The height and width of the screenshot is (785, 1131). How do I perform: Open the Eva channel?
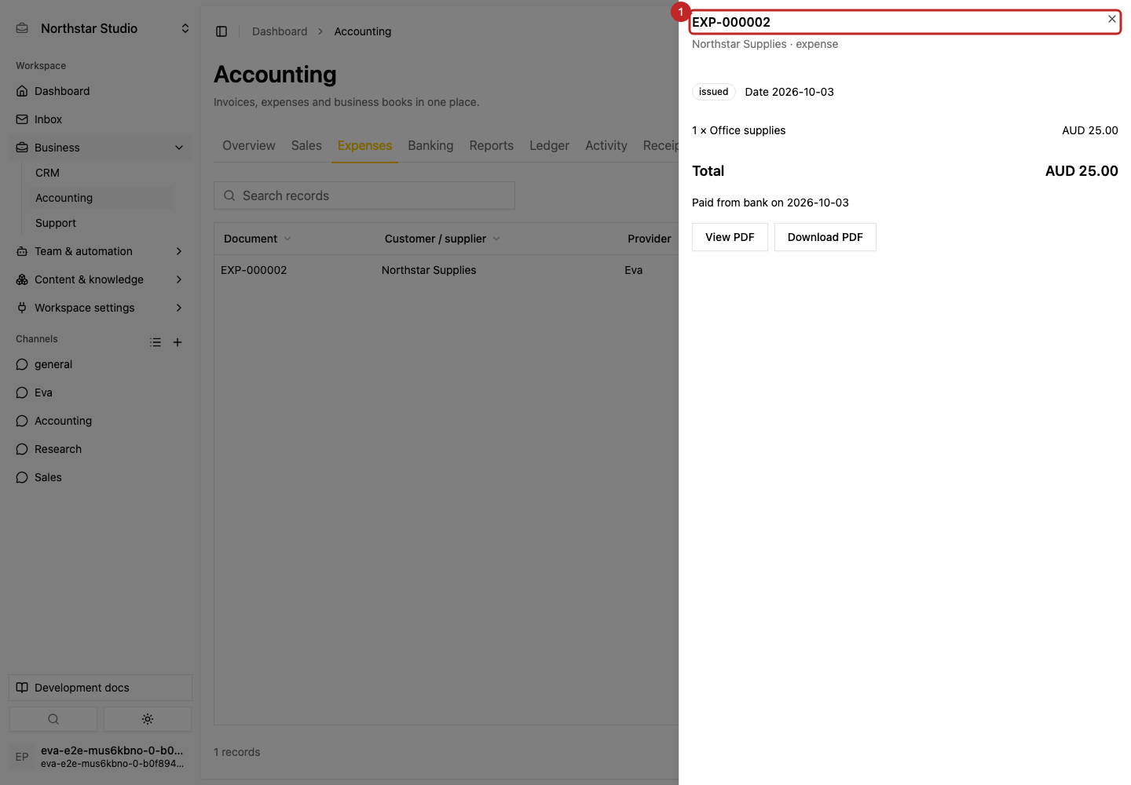(101, 392)
